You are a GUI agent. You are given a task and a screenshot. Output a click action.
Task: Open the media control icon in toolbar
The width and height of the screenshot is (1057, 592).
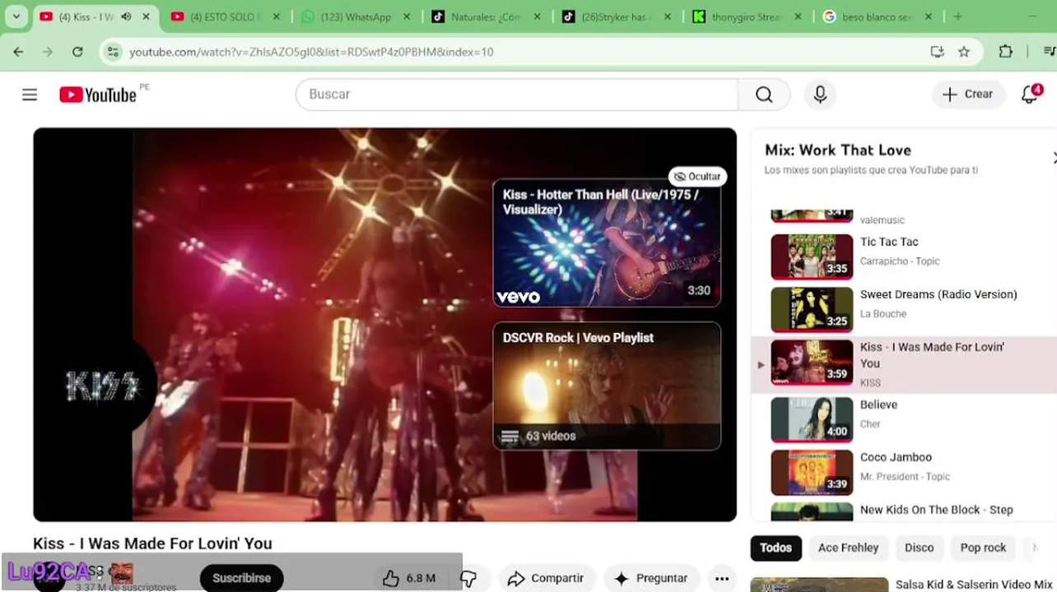click(x=1048, y=52)
